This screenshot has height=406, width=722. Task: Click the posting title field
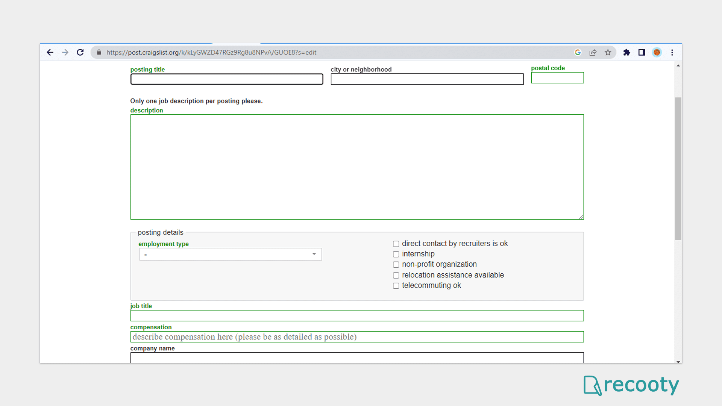[227, 79]
